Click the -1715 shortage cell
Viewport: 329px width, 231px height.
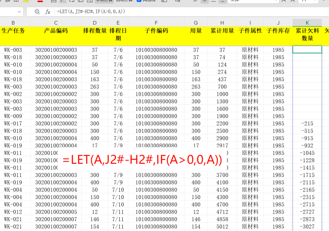307,175
